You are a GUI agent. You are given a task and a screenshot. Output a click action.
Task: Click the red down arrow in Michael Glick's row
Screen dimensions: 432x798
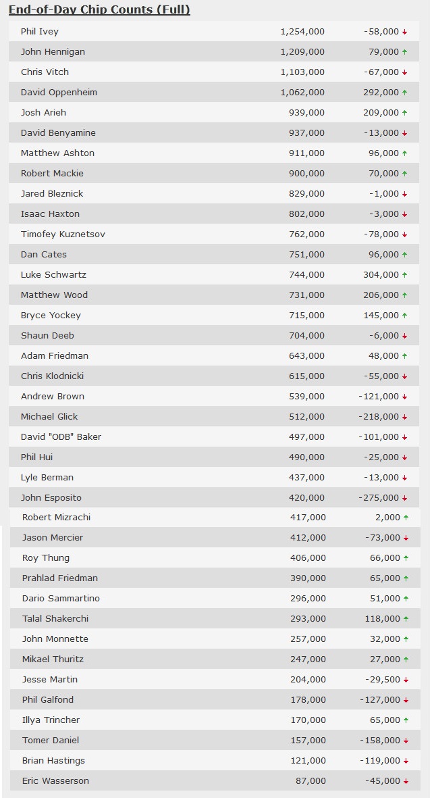tap(404, 417)
